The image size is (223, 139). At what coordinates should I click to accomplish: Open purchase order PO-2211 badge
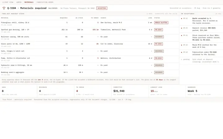point(159,30)
